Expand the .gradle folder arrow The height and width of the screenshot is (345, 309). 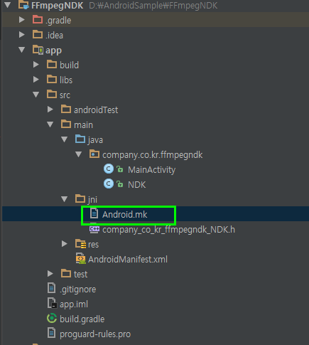point(22,20)
